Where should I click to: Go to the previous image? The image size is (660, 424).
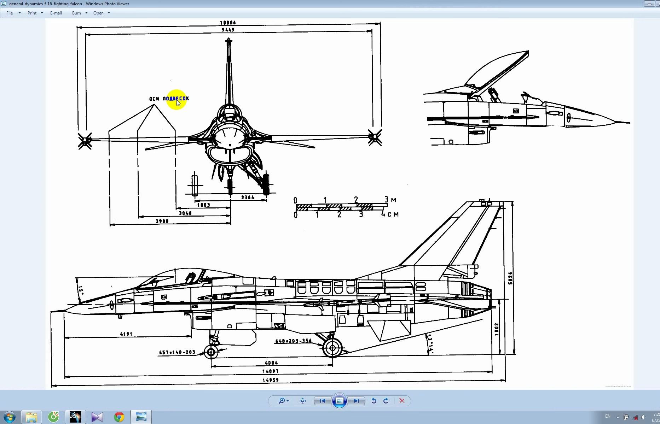322,401
